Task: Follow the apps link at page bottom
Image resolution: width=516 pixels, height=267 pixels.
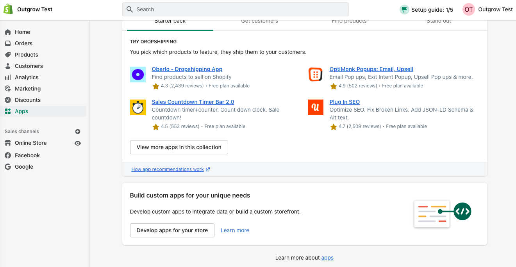Action: pyautogui.click(x=327, y=258)
